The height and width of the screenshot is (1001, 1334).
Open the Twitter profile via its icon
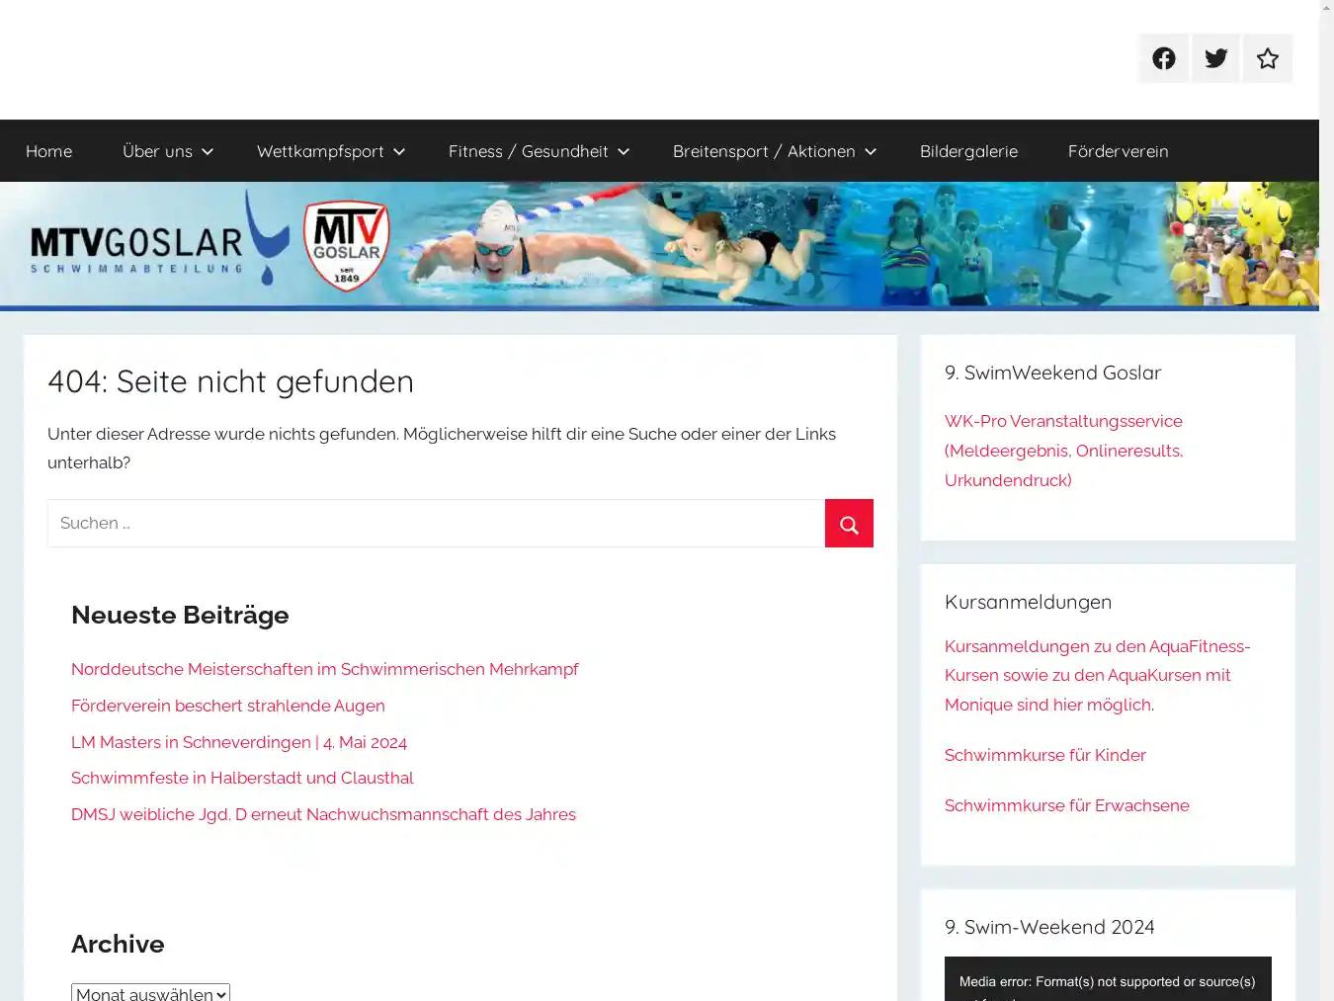coord(1215,58)
